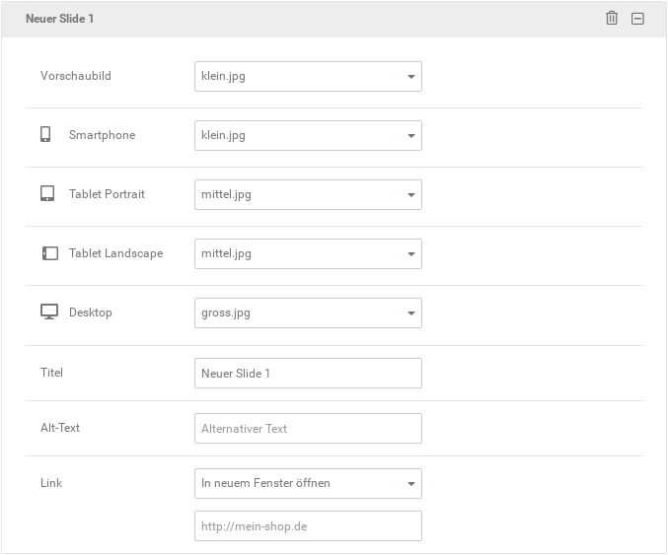Focus the Titel input field
This screenshot has height=555, width=668.
(x=308, y=374)
